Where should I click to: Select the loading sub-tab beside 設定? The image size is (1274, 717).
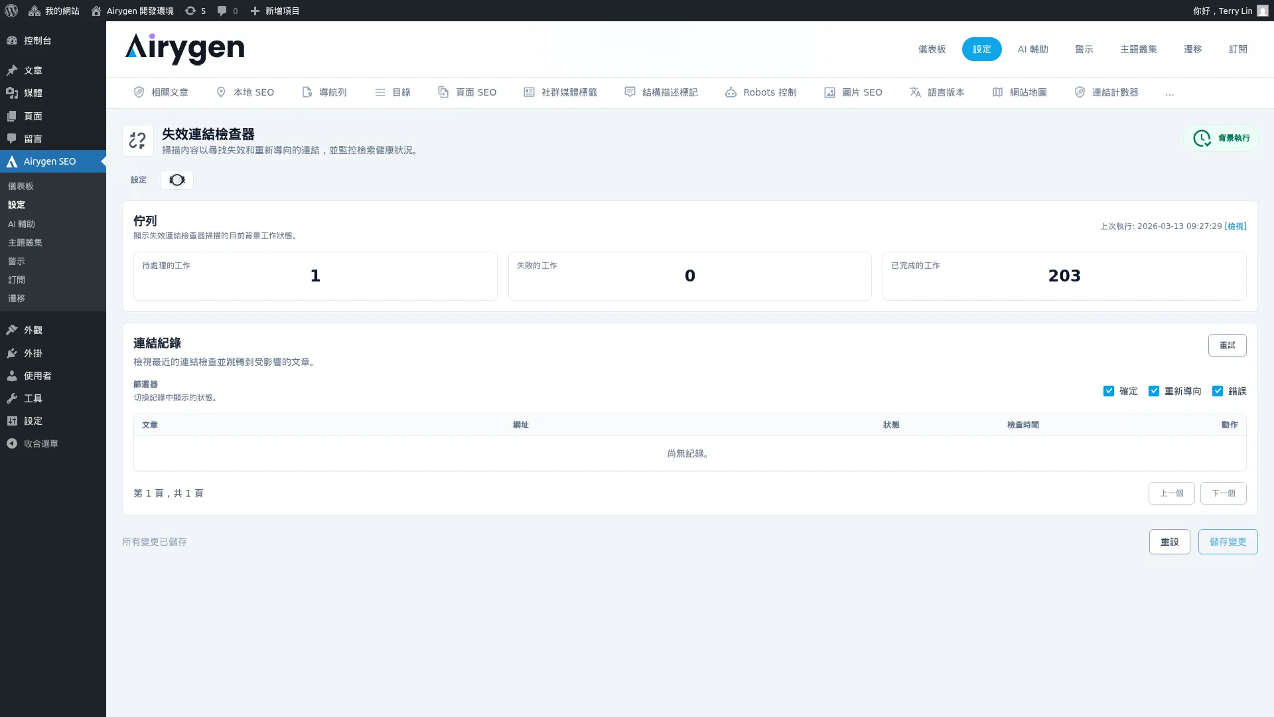click(x=177, y=180)
